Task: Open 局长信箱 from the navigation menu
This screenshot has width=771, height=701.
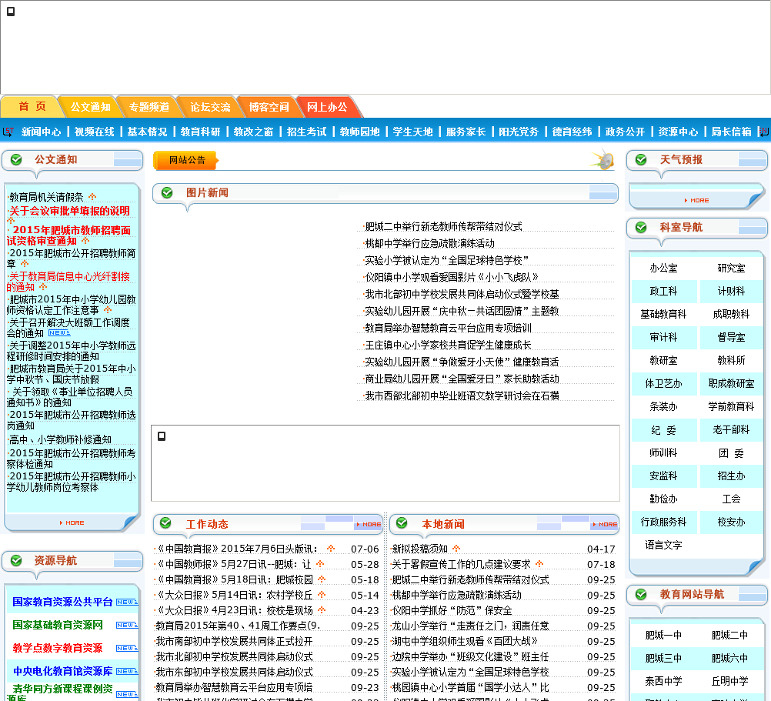Action: coord(731,132)
